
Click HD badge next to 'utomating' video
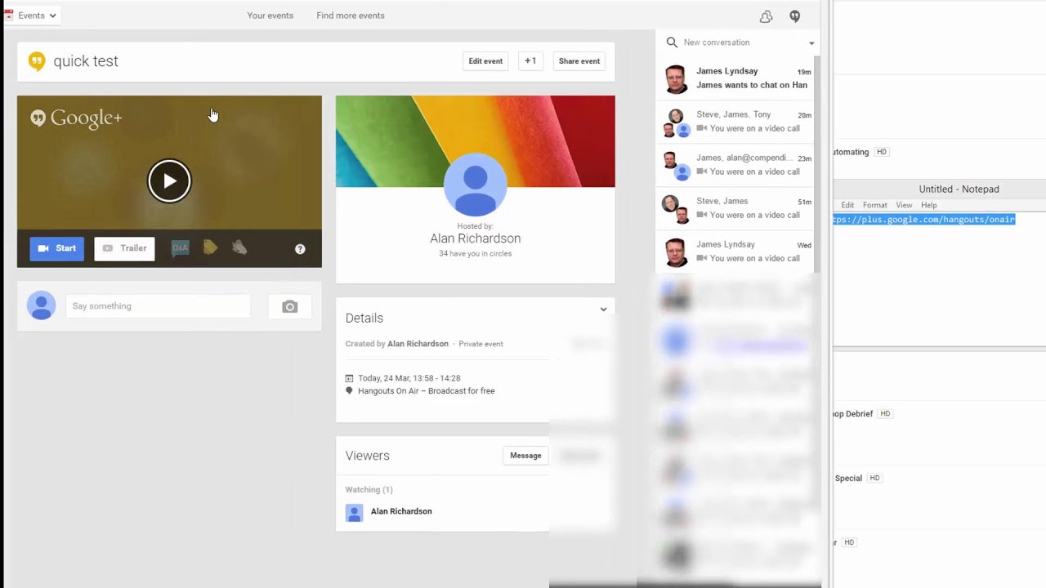[x=881, y=152]
